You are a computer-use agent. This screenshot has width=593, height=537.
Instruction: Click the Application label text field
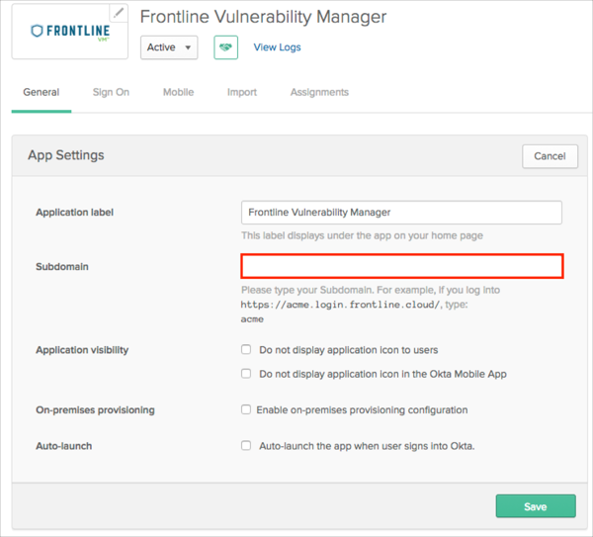pyautogui.click(x=401, y=213)
